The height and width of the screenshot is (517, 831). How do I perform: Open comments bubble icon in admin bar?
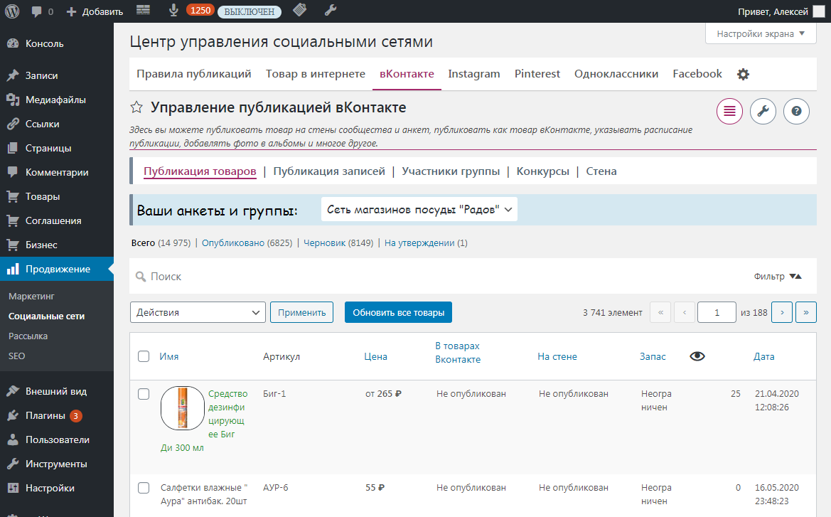click(36, 11)
